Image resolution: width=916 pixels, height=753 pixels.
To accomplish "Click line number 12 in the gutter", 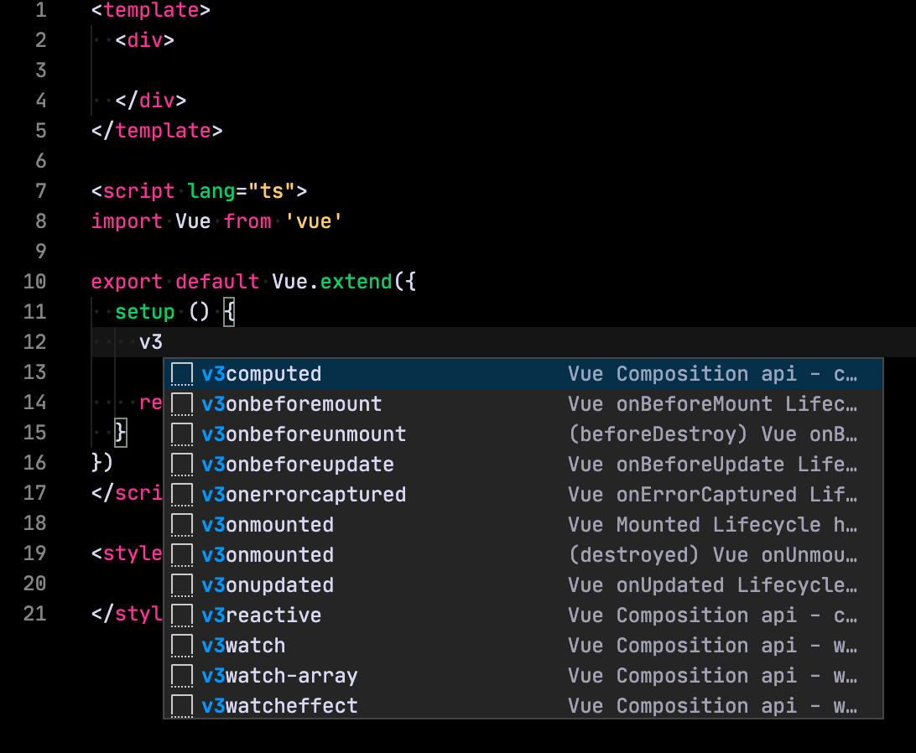I will (x=35, y=342).
